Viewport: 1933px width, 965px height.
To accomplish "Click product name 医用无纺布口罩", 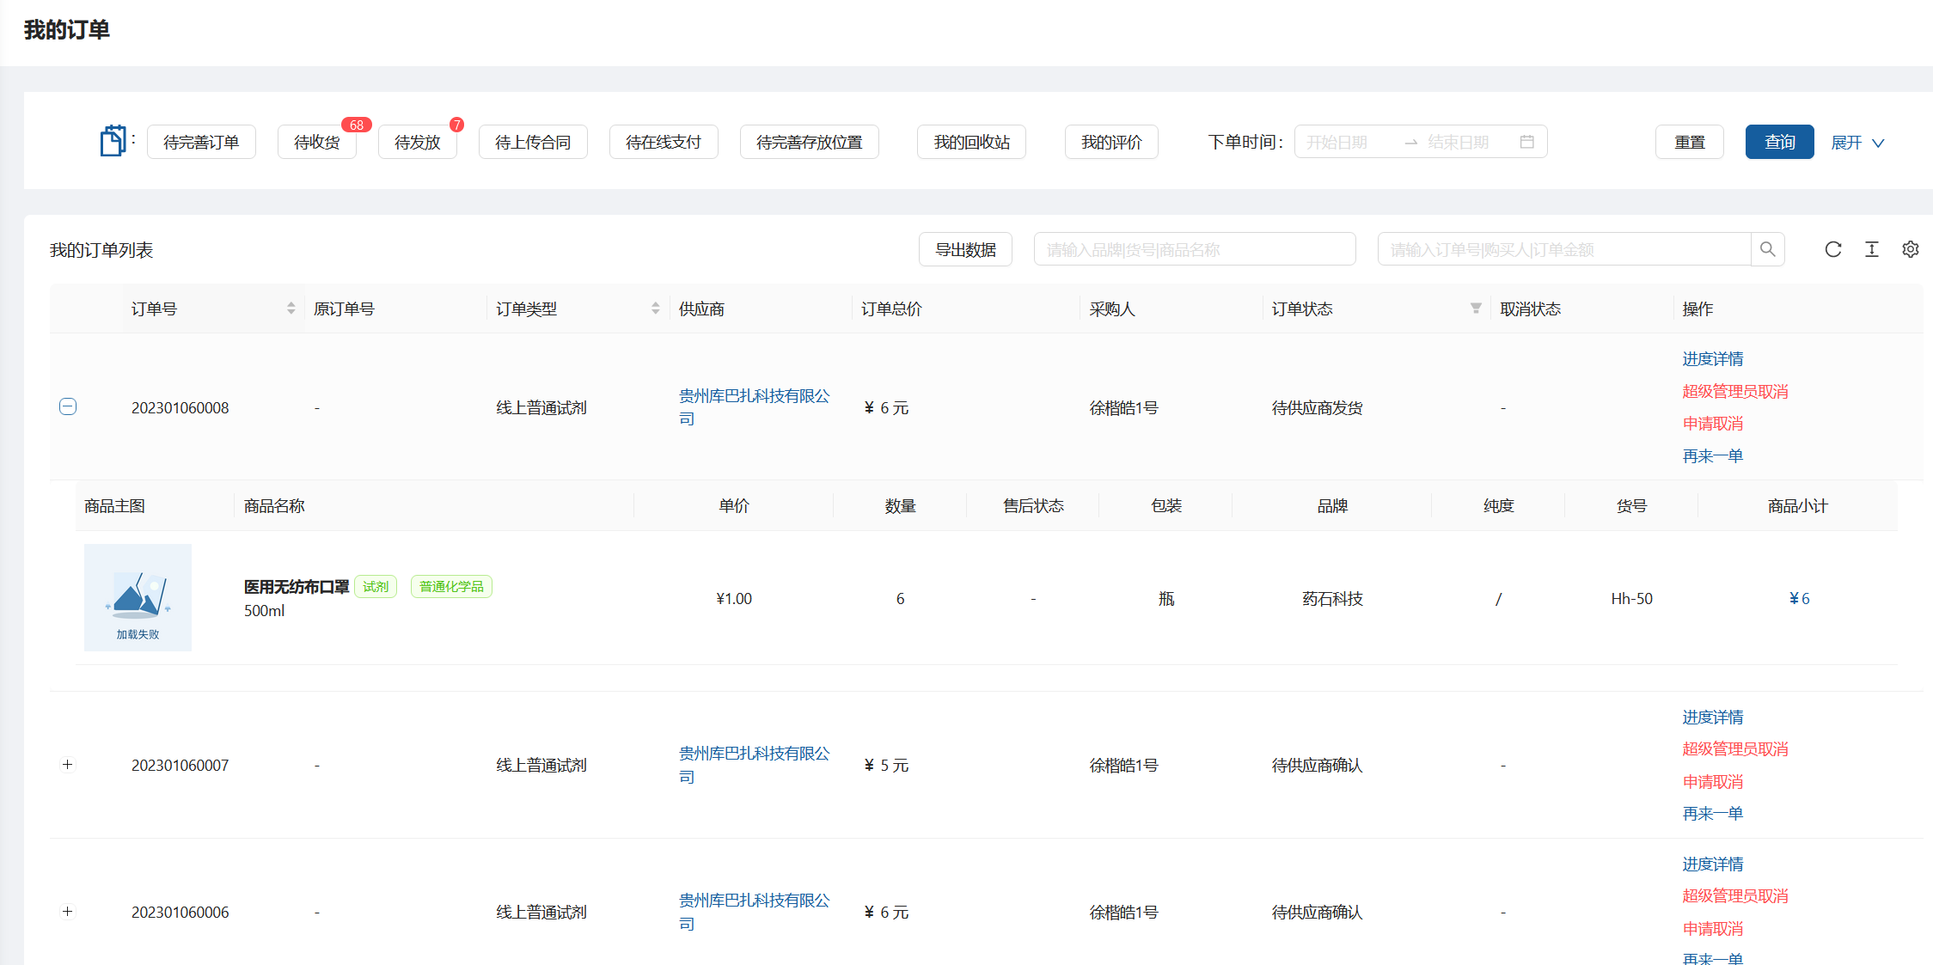I will 297,587.
